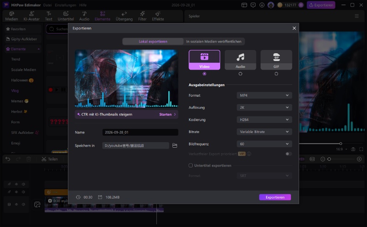Select the GIF radio button
The height and width of the screenshot is (227, 367).
coord(276,74)
